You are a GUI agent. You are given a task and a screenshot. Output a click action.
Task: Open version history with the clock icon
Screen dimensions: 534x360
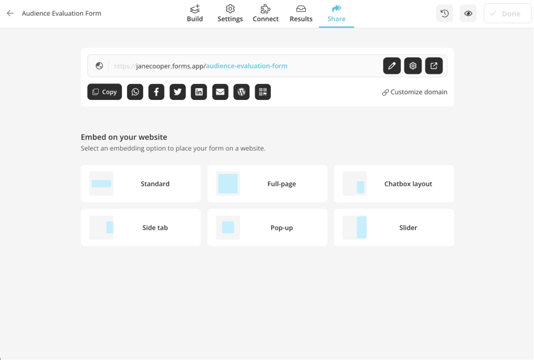(x=444, y=13)
